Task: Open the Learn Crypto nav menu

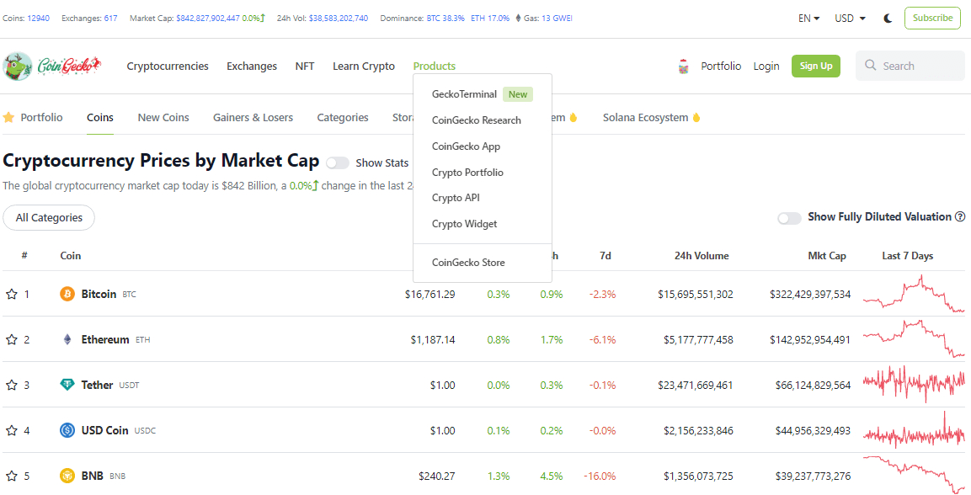Action: click(x=364, y=67)
